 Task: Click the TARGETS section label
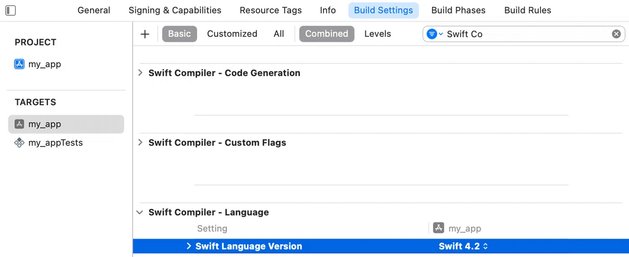(x=35, y=102)
